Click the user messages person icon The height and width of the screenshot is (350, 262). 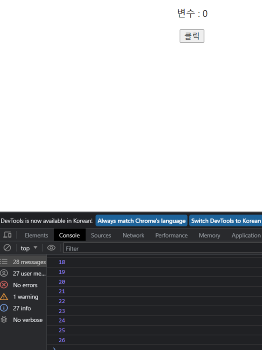pos(4,273)
